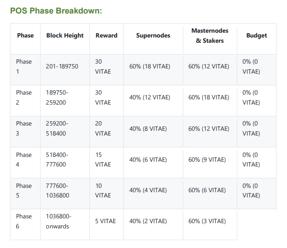Image resolution: width=287 pixels, height=248 pixels.
Task: Select the 60% (3 VITAE) cell
Action: click(x=207, y=221)
